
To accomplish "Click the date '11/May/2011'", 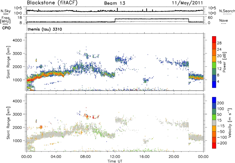I will [187, 3].
